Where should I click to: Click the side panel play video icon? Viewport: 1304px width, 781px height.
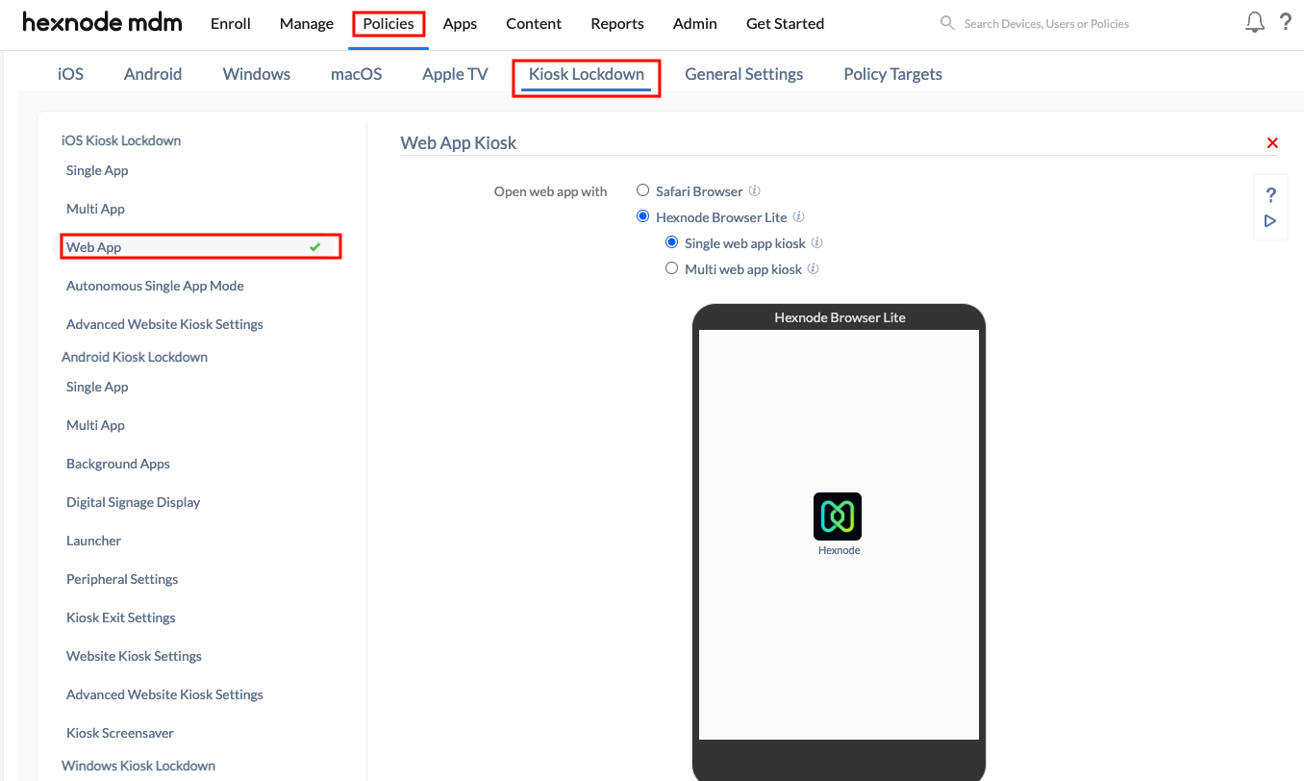(1270, 221)
